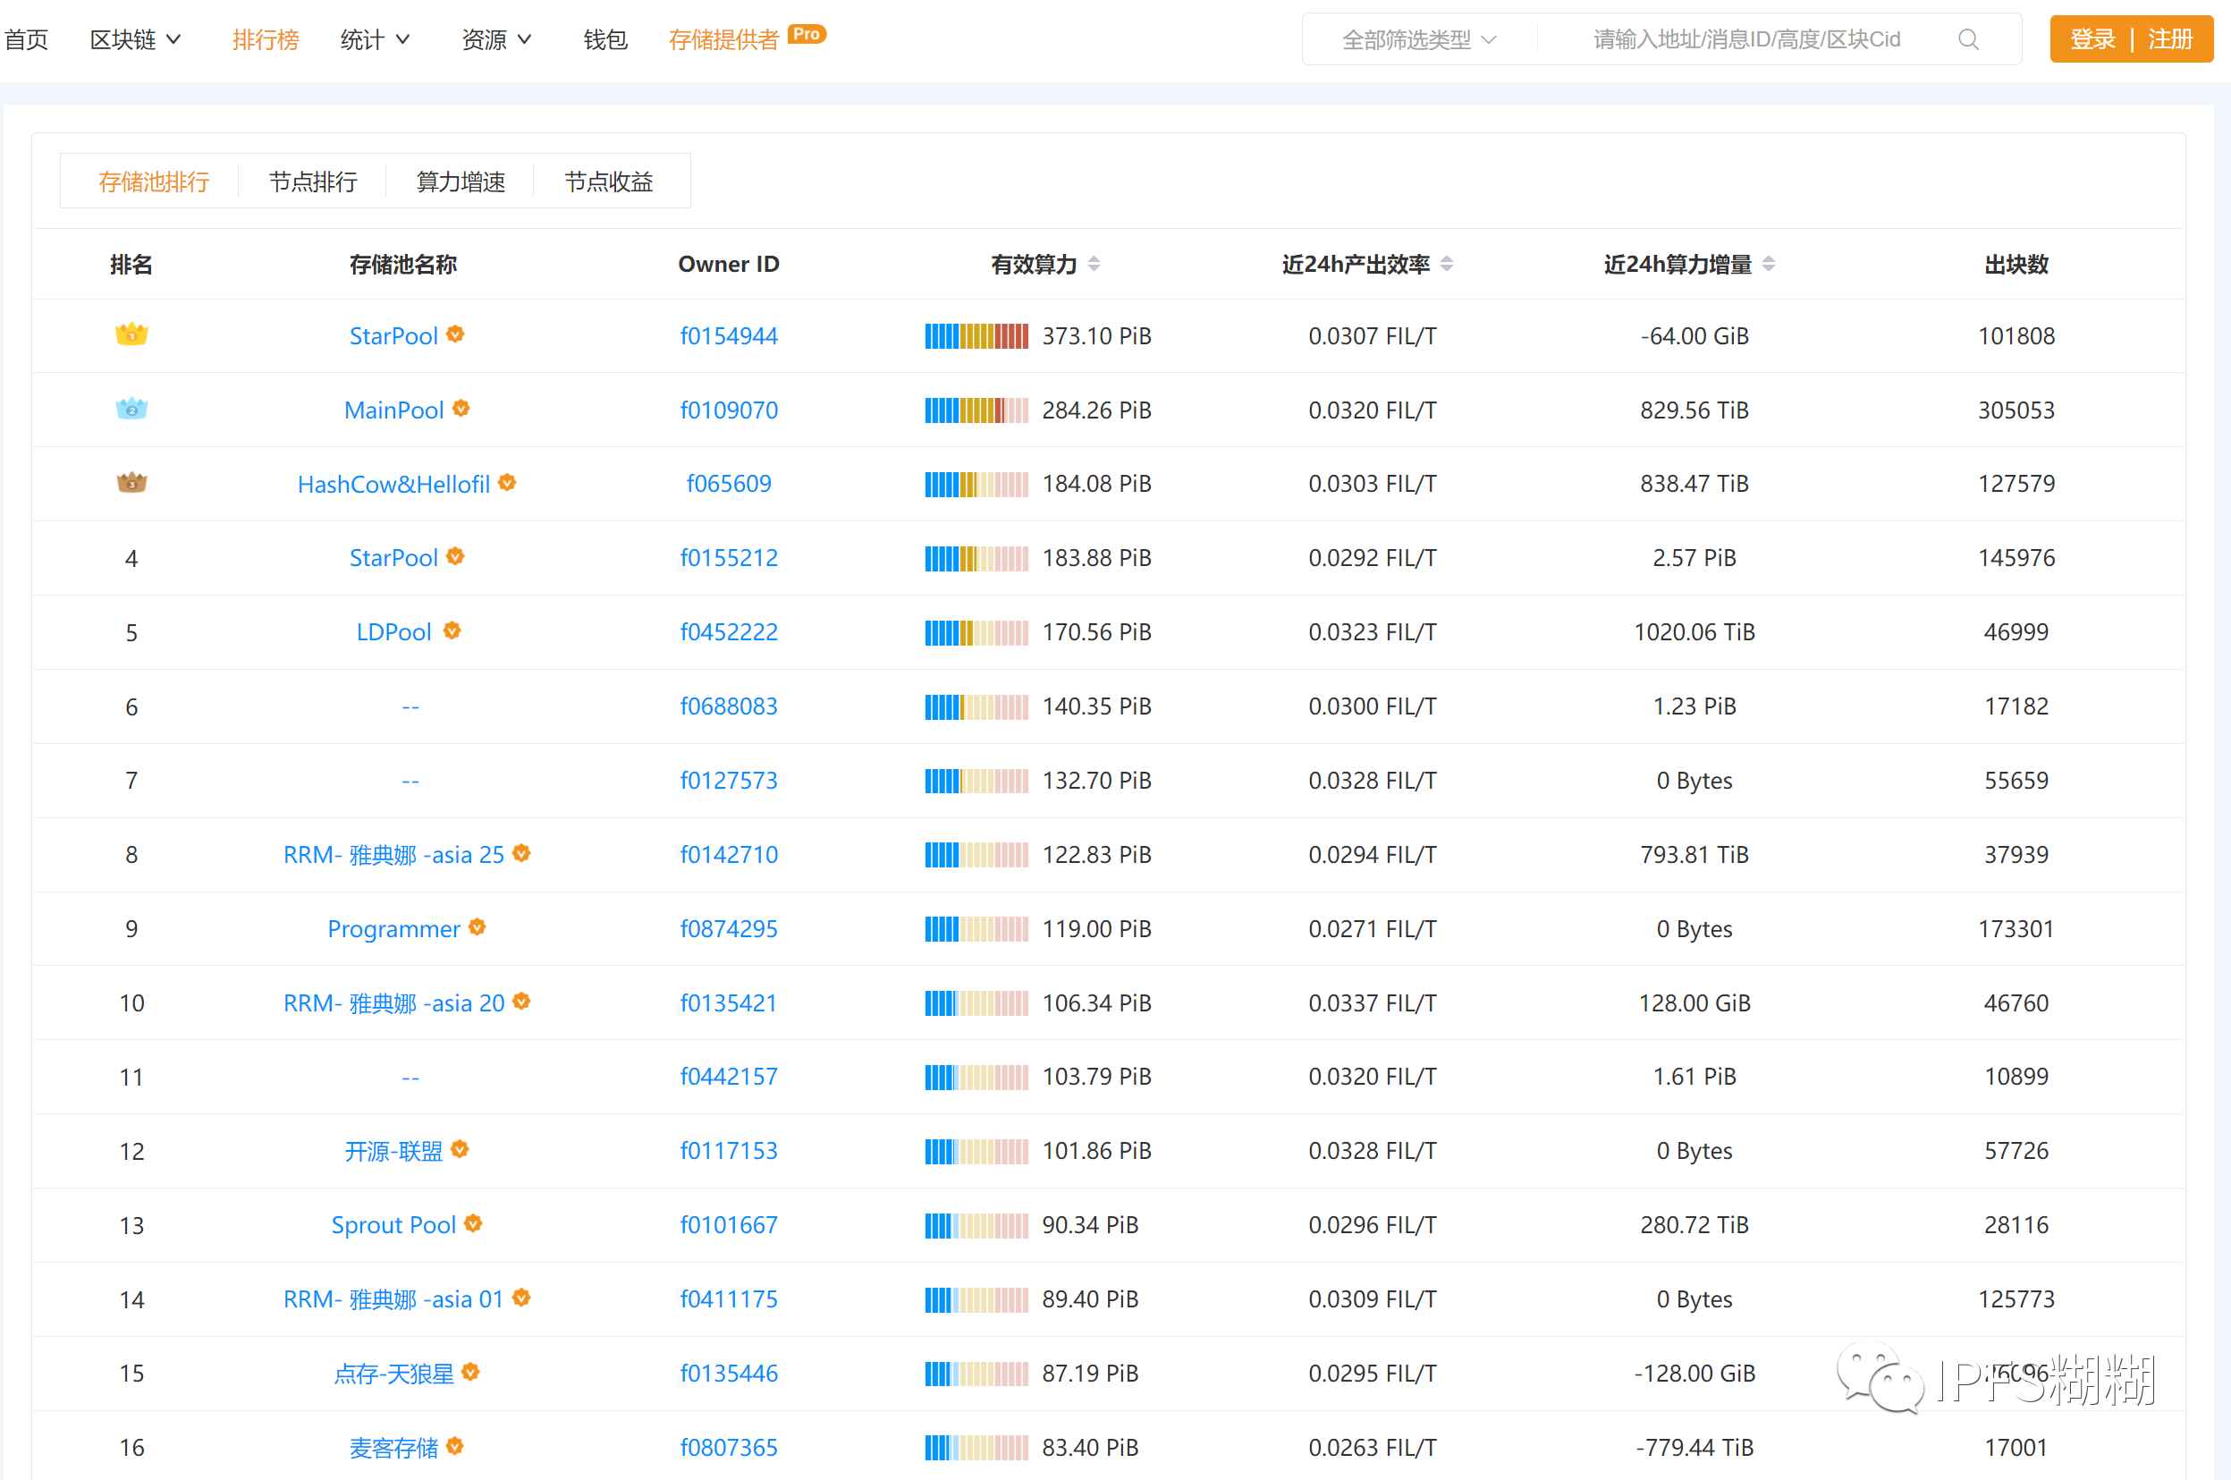Click the -779.44 TiB growth value
Image resolution: width=2231 pixels, height=1480 pixels.
point(1694,1447)
